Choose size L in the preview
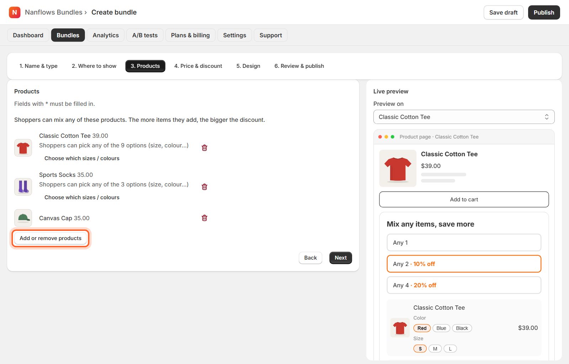This screenshot has height=364, width=569. coord(450,349)
